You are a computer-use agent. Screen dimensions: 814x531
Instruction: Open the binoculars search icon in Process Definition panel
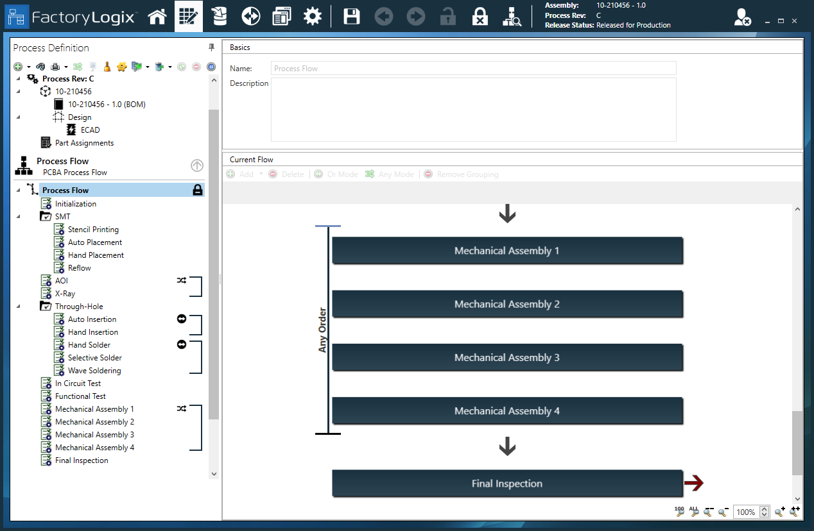coord(42,66)
